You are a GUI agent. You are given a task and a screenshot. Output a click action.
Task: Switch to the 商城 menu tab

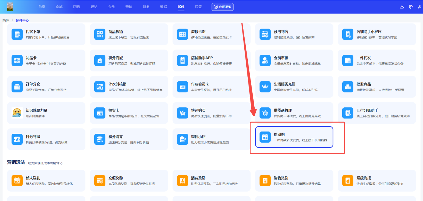[x=59, y=7]
